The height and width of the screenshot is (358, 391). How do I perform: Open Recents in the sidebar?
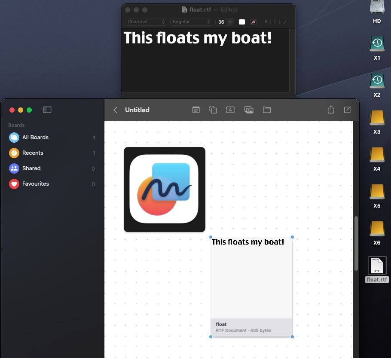tap(33, 153)
